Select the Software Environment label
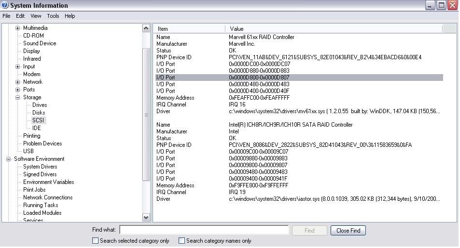This screenshot has height=248, width=460. 39,159
